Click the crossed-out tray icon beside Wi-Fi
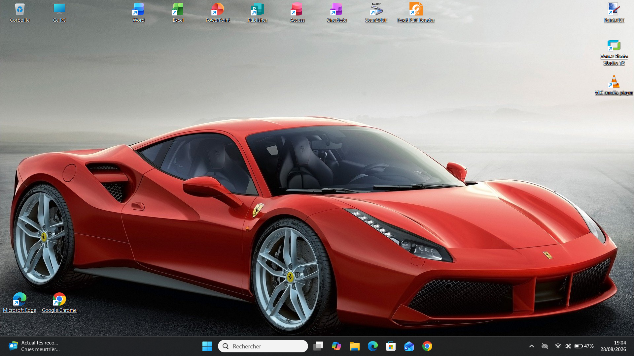The width and height of the screenshot is (634, 356). [545, 346]
